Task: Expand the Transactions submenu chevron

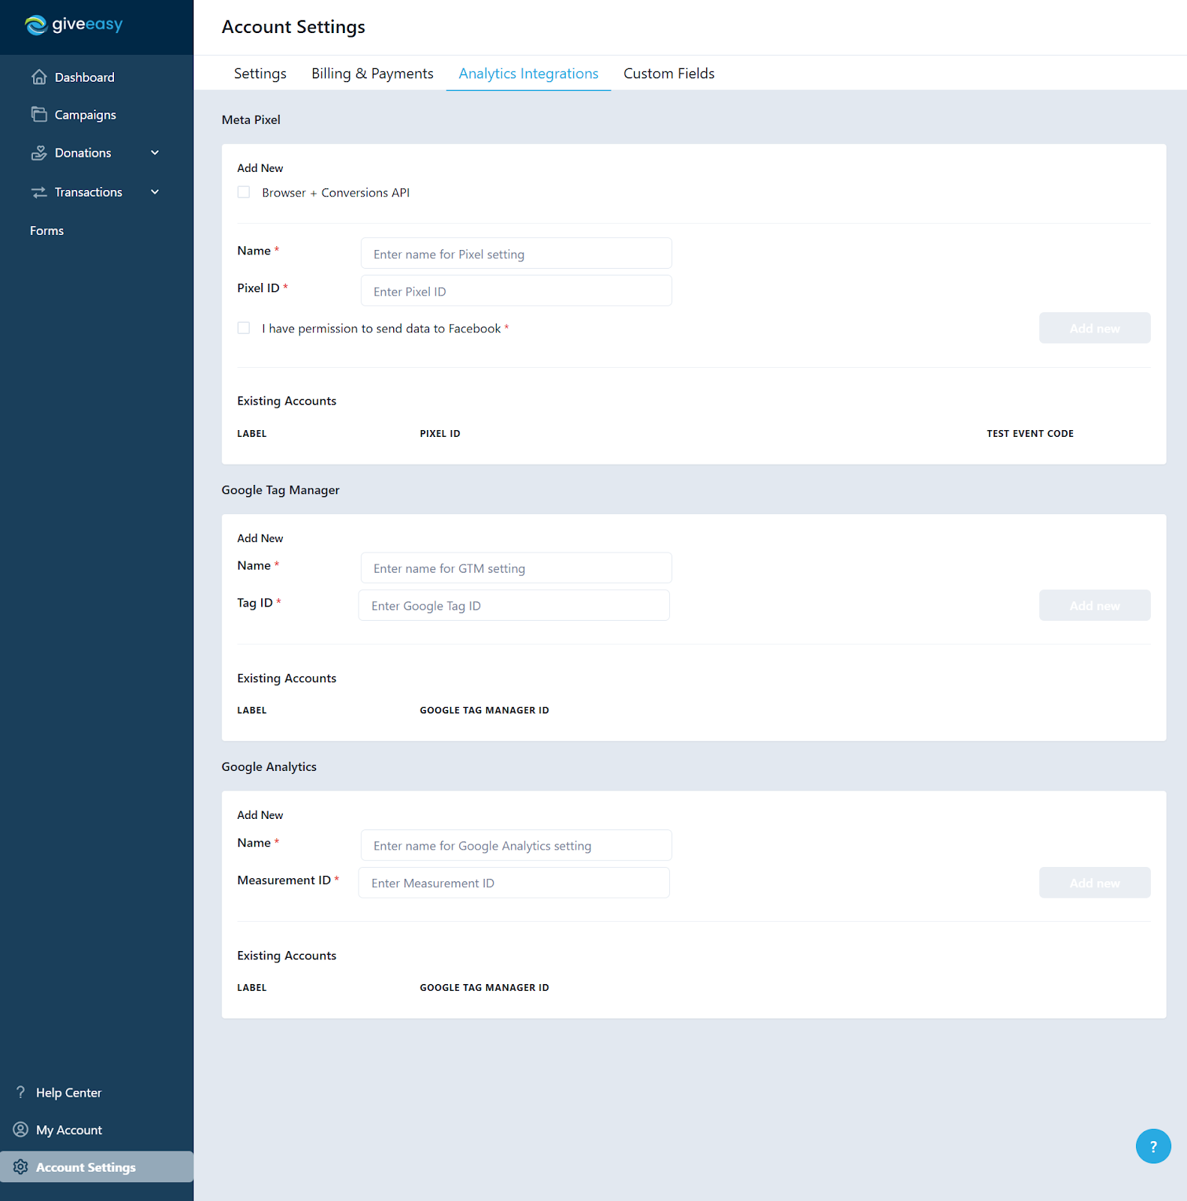Action: click(155, 192)
